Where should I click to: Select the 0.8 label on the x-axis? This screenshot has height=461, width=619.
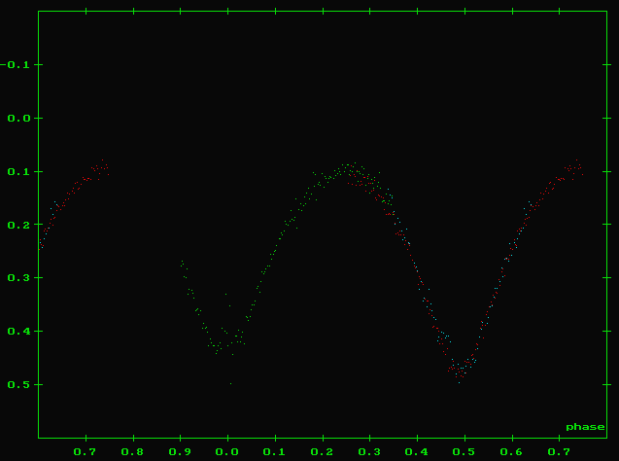click(133, 452)
